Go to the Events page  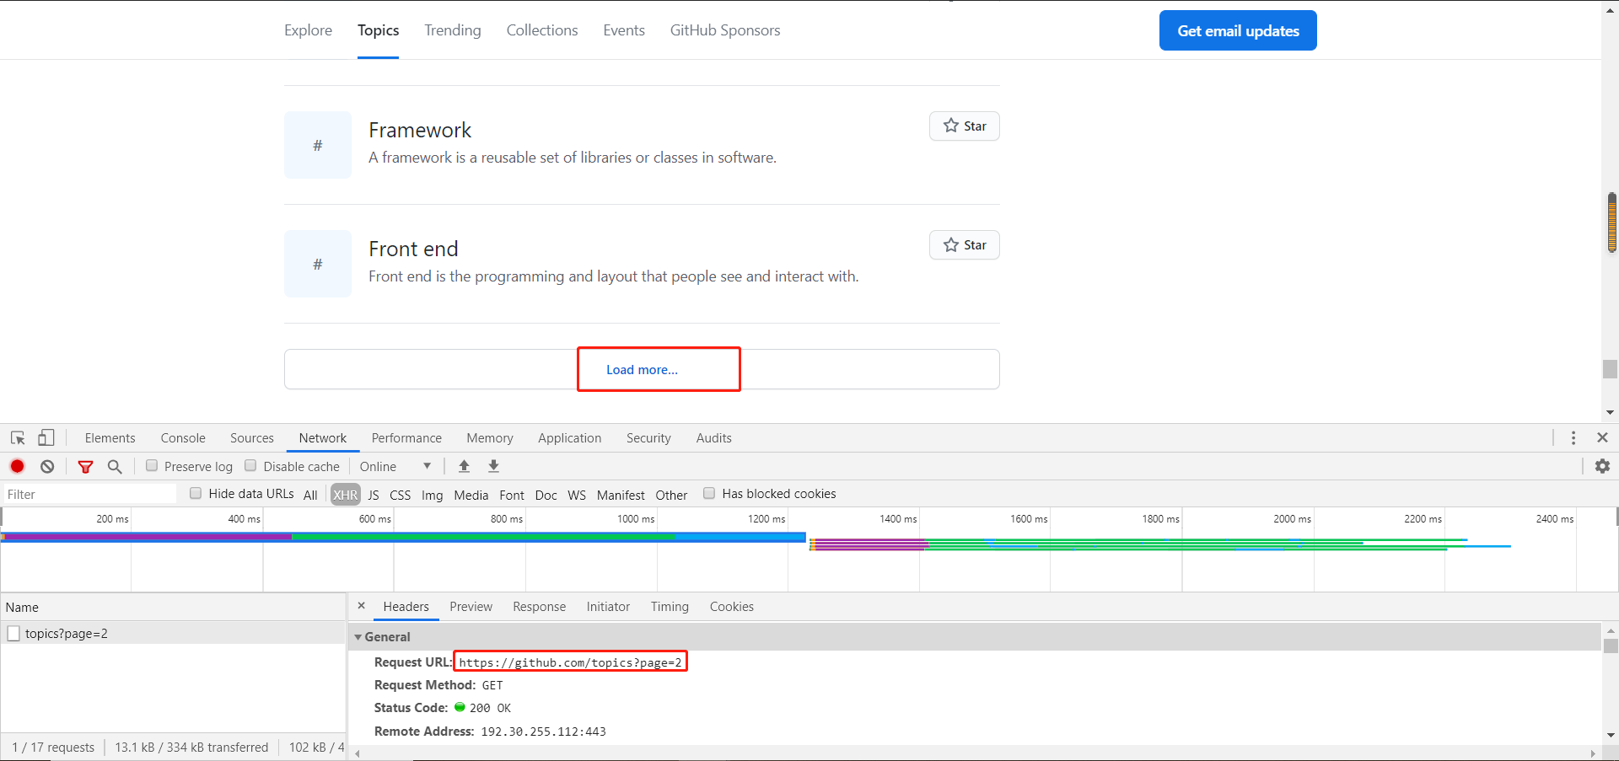pyautogui.click(x=624, y=30)
